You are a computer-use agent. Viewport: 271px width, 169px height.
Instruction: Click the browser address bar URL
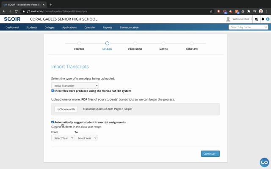[56, 11]
